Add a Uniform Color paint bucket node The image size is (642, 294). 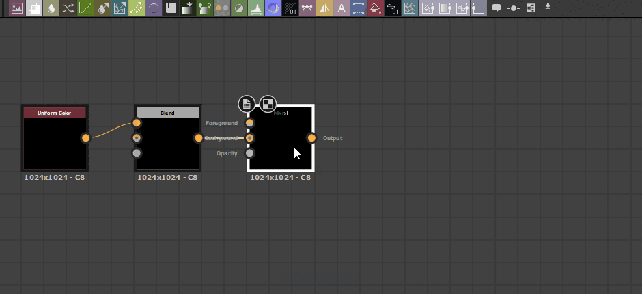(x=375, y=9)
